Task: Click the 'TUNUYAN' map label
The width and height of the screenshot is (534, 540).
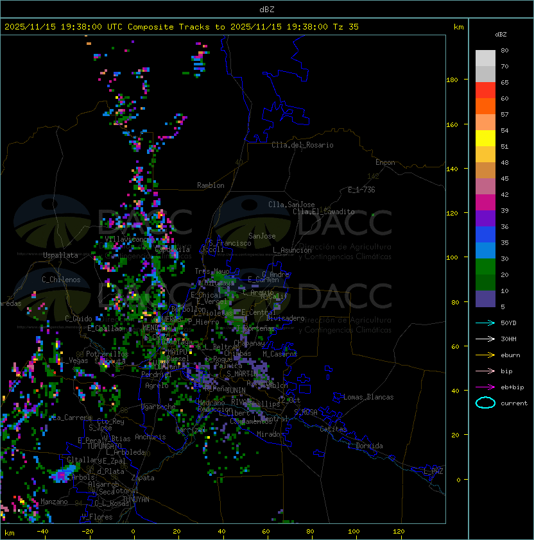Action: [136, 500]
